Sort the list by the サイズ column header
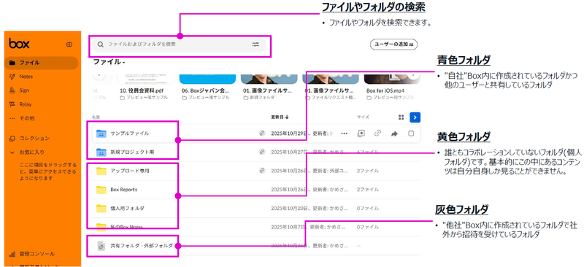The image size is (584, 267). pyautogui.click(x=363, y=117)
